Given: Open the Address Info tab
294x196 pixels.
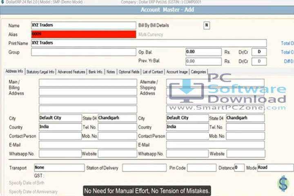Looking at the screenshot, I should [x=14, y=71].
